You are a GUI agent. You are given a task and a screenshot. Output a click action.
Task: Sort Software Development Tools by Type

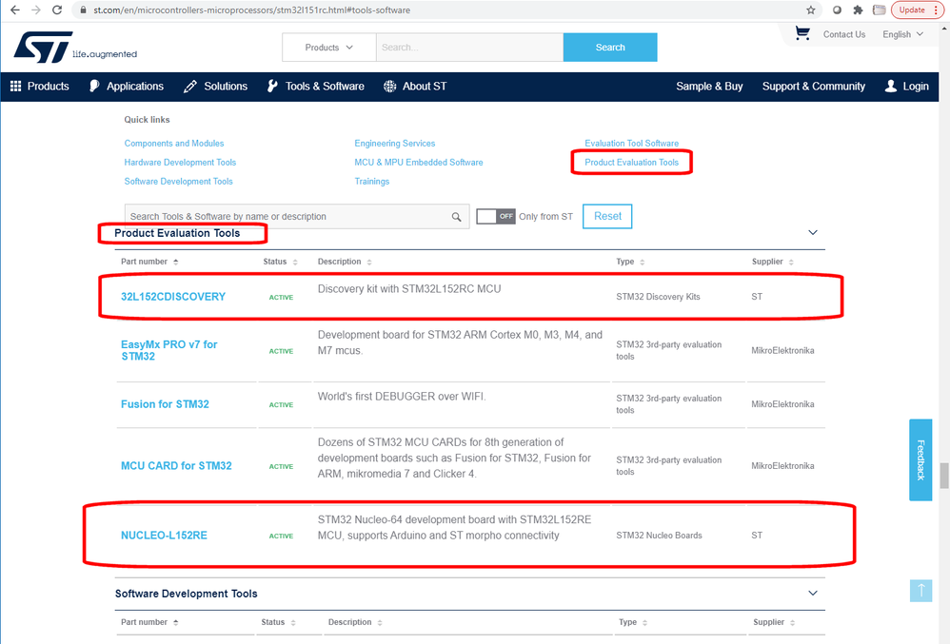tap(633, 622)
